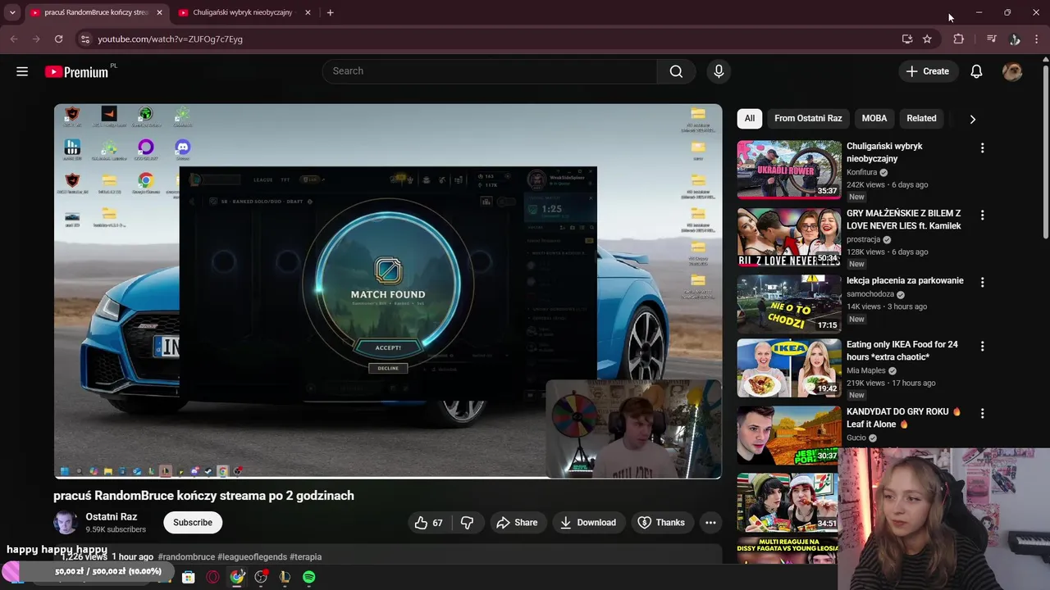Go to YouTube Premium home logo
The image size is (1050, 590).
coord(77,71)
